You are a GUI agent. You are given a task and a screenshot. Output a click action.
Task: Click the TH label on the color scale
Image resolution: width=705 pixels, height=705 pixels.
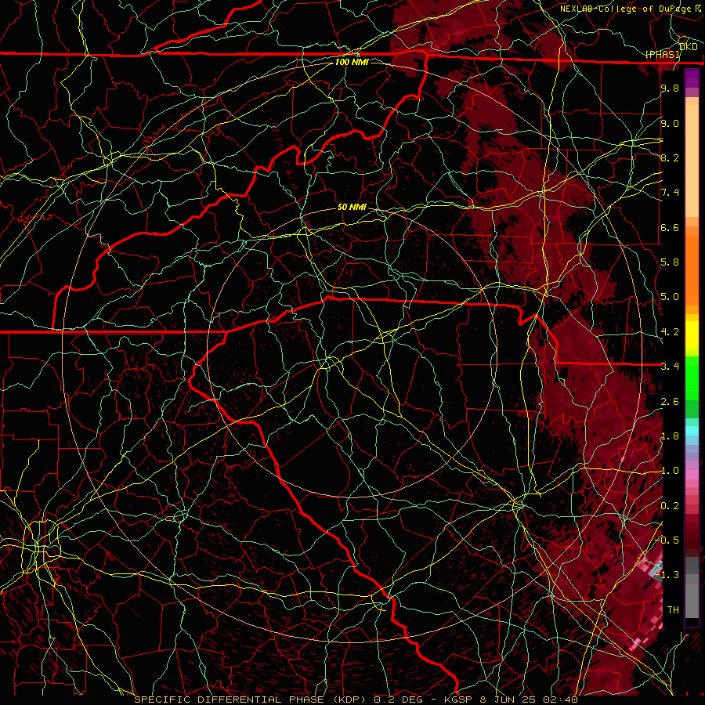[x=673, y=610]
